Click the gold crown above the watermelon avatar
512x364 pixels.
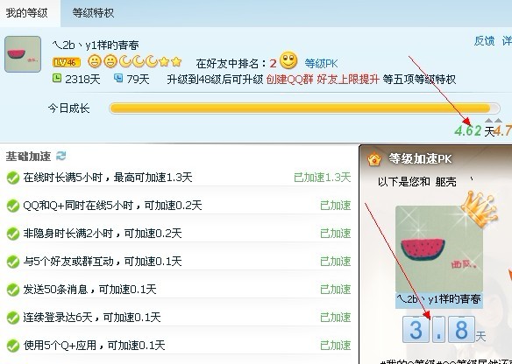[x=480, y=208]
